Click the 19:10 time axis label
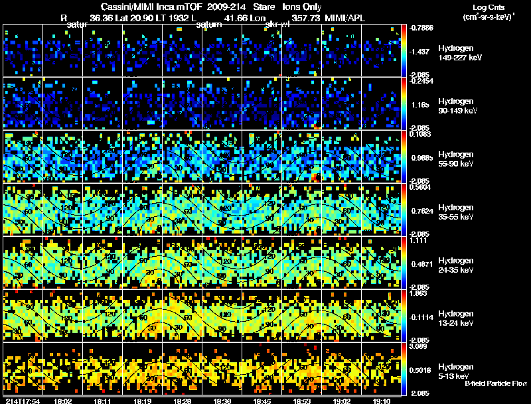The height and width of the screenshot is (404, 531). coord(381,401)
